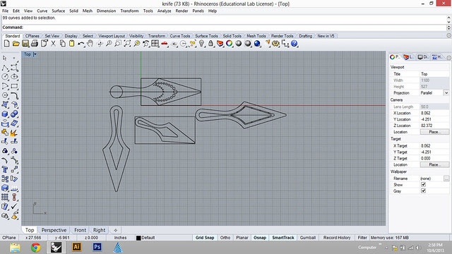Open Google Chrome from the taskbar
This screenshot has height=254, width=452.
tap(36, 247)
